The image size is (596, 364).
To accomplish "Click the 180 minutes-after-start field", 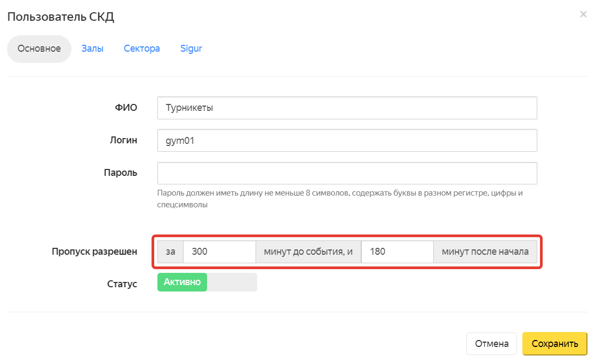I will pos(397,252).
